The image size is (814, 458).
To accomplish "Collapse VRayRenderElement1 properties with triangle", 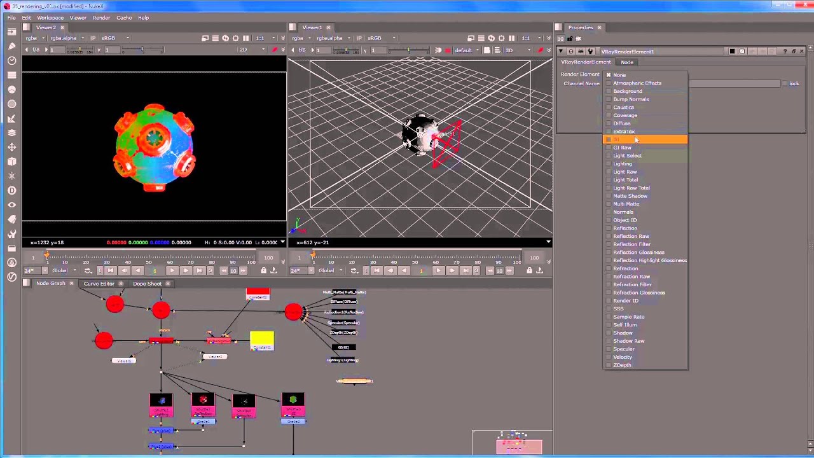I will pyautogui.click(x=561, y=52).
